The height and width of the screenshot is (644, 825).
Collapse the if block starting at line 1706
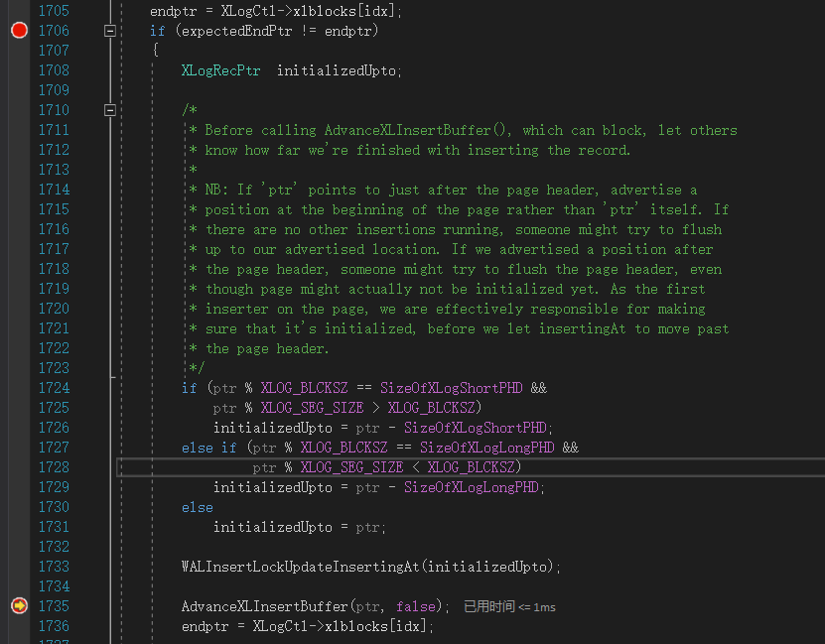pyautogui.click(x=111, y=30)
